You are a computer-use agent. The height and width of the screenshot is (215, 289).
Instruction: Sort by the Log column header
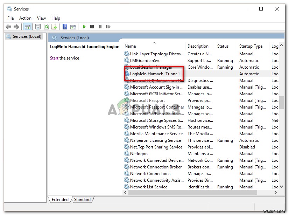[275, 46]
